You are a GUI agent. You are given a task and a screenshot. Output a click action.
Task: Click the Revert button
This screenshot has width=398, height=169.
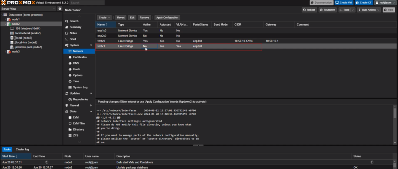coord(121,17)
